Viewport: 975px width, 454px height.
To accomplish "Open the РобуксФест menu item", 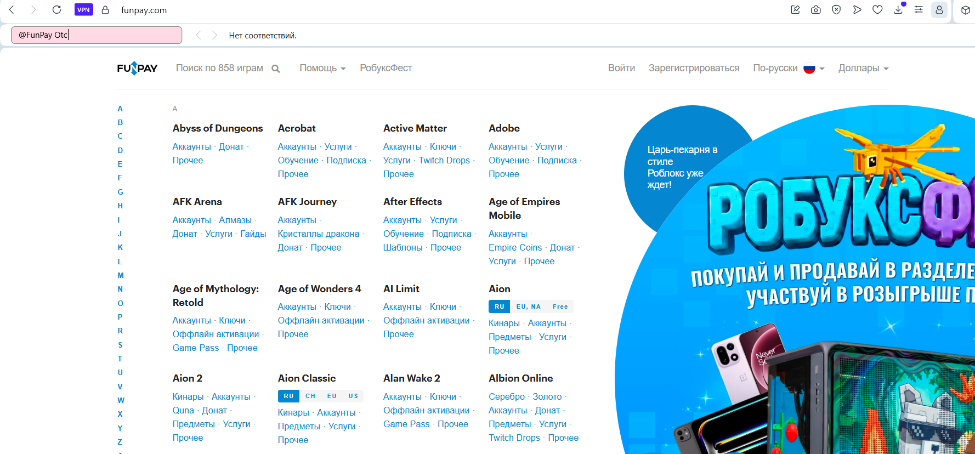I will tap(386, 68).
